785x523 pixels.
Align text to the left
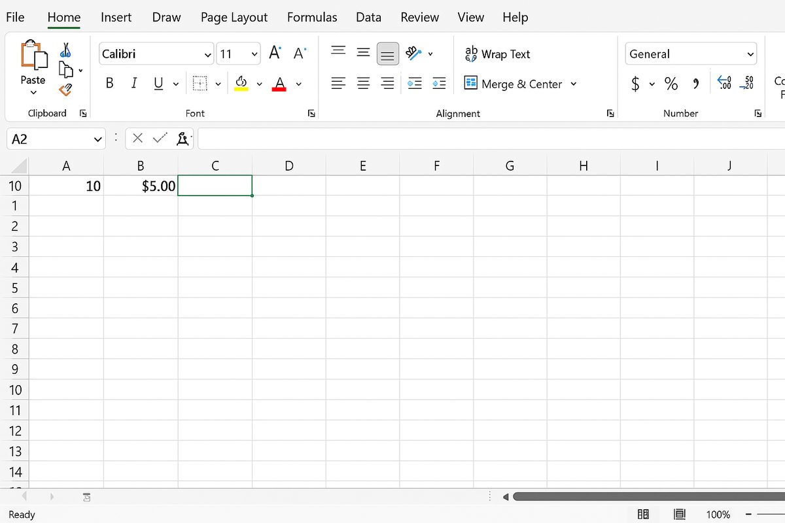click(x=338, y=83)
